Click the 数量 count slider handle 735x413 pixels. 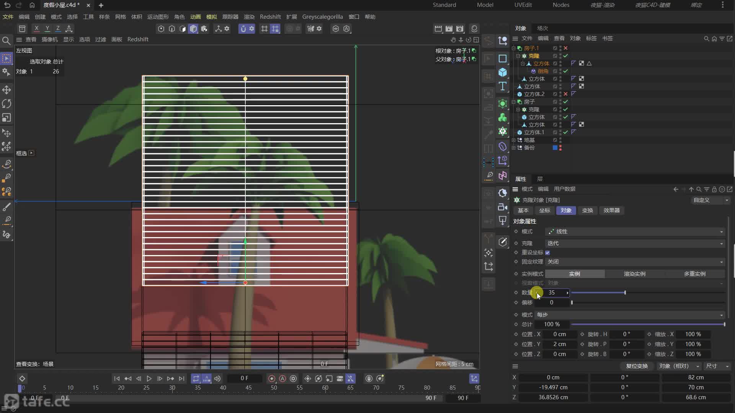coord(625,293)
